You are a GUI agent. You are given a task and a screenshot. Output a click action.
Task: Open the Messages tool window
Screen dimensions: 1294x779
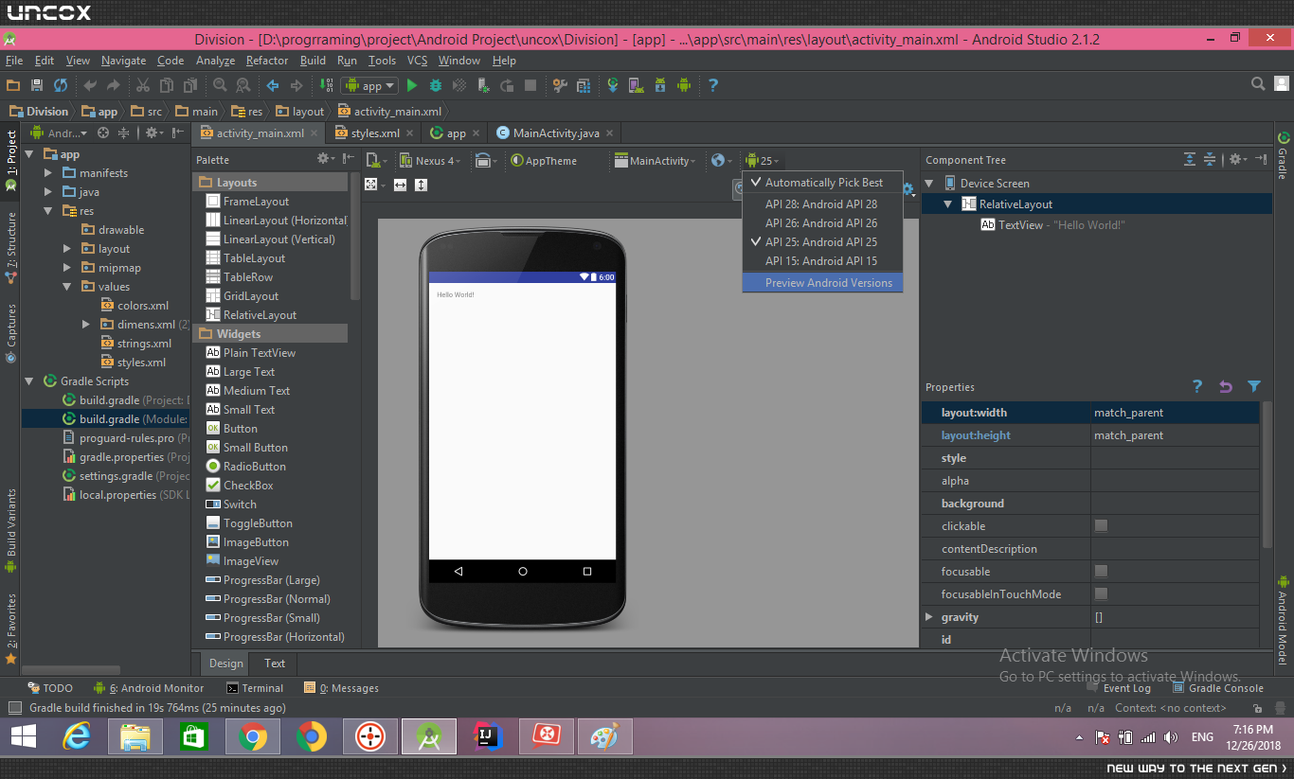pyautogui.click(x=341, y=688)
